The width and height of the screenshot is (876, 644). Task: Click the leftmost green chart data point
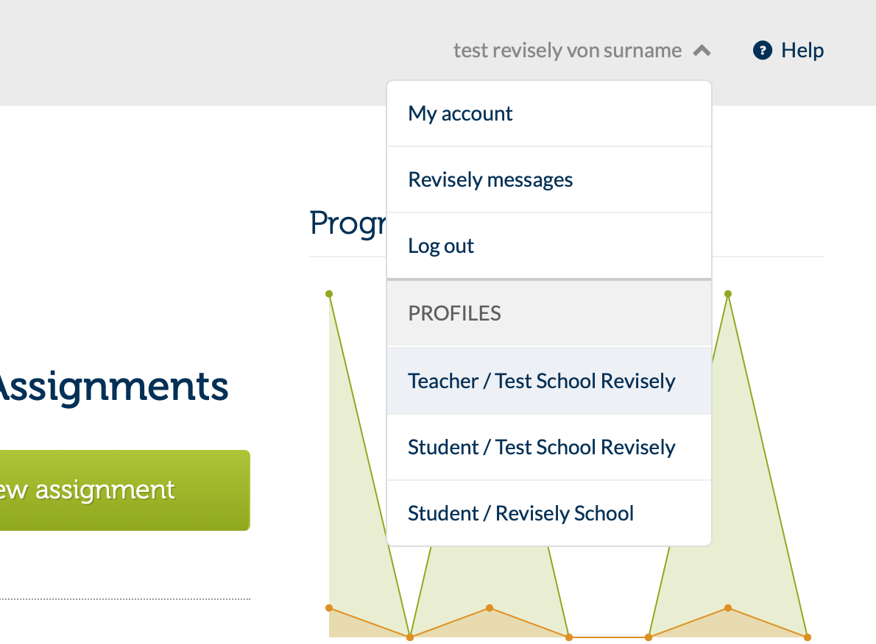point(329,293)
